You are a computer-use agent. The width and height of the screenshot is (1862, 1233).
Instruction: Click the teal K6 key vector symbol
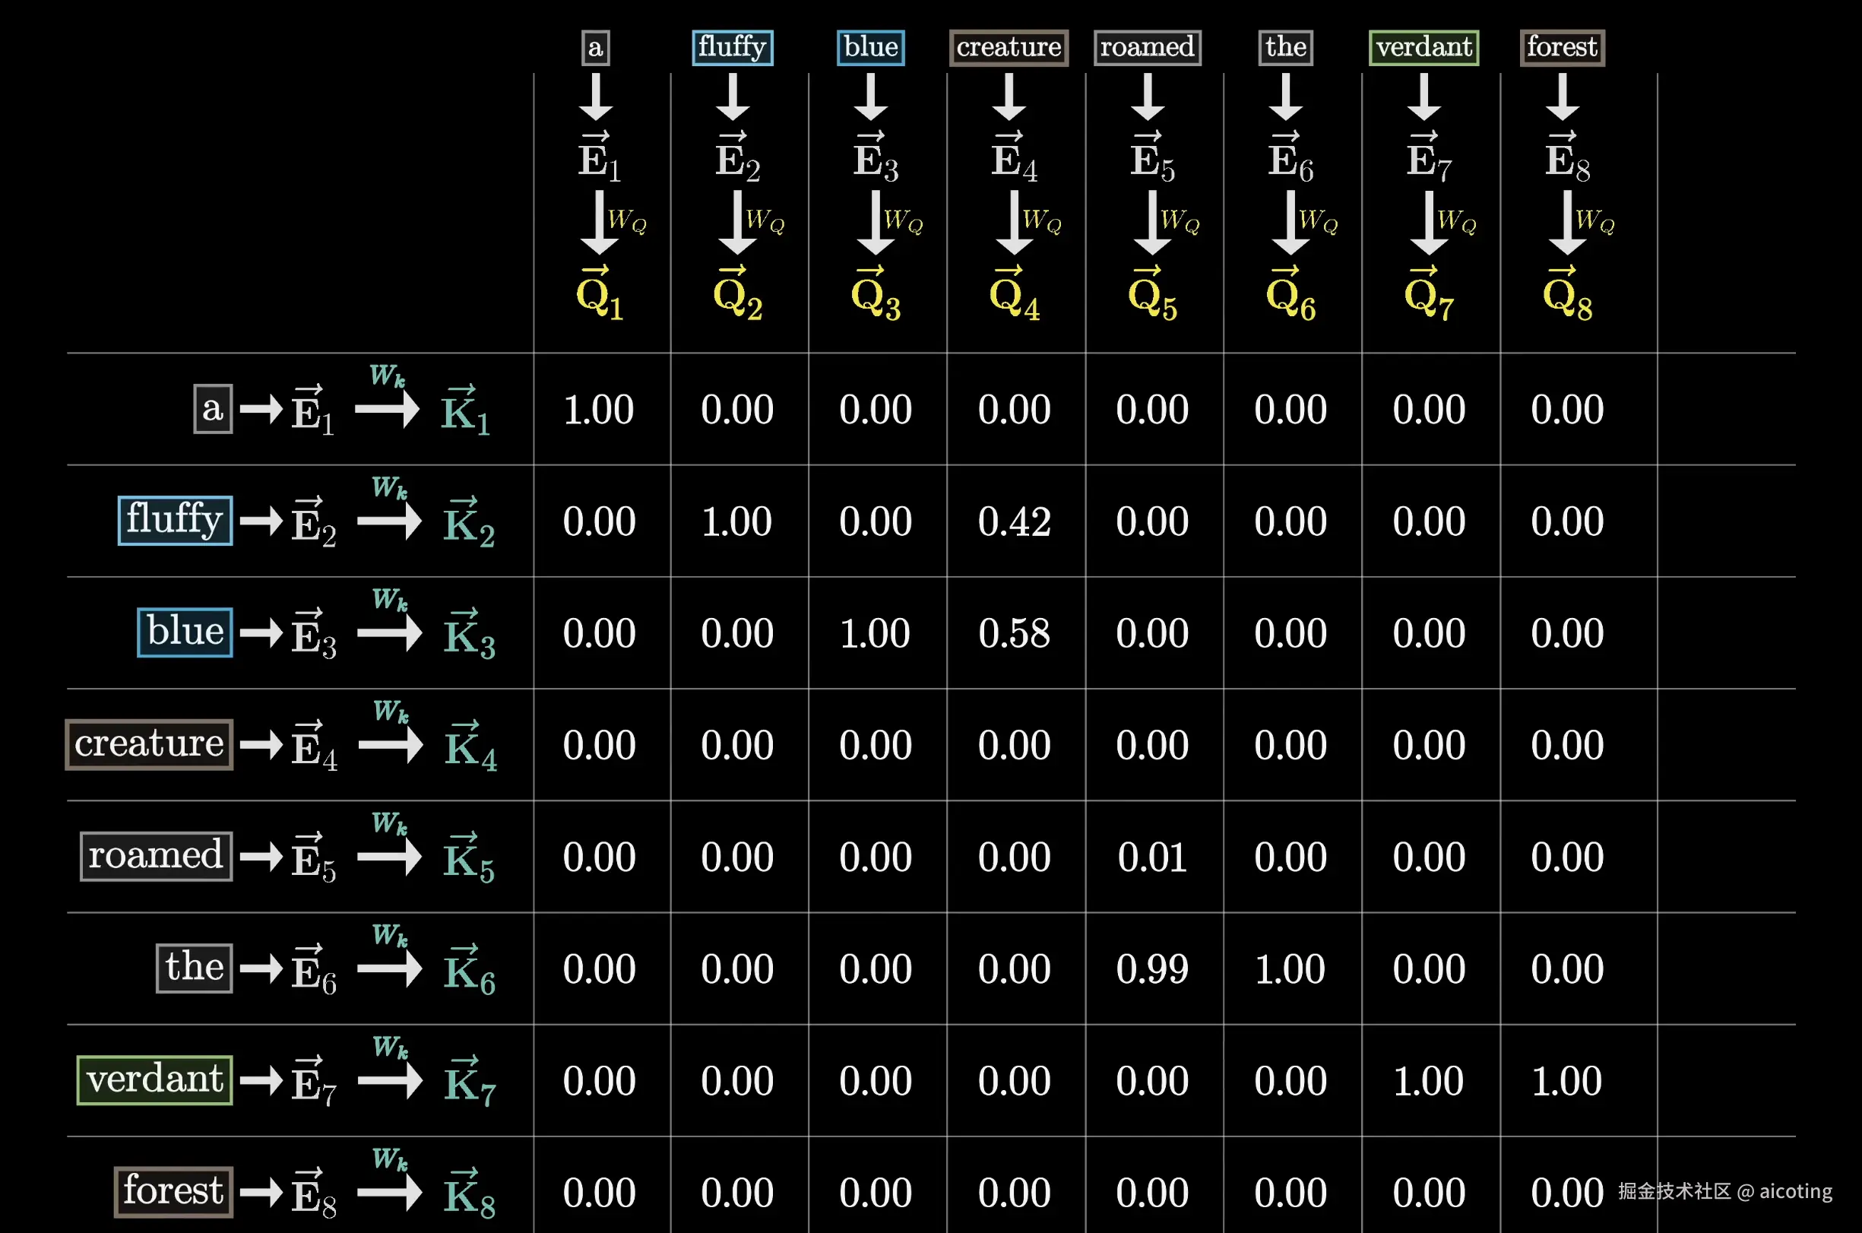coord(468,970)
